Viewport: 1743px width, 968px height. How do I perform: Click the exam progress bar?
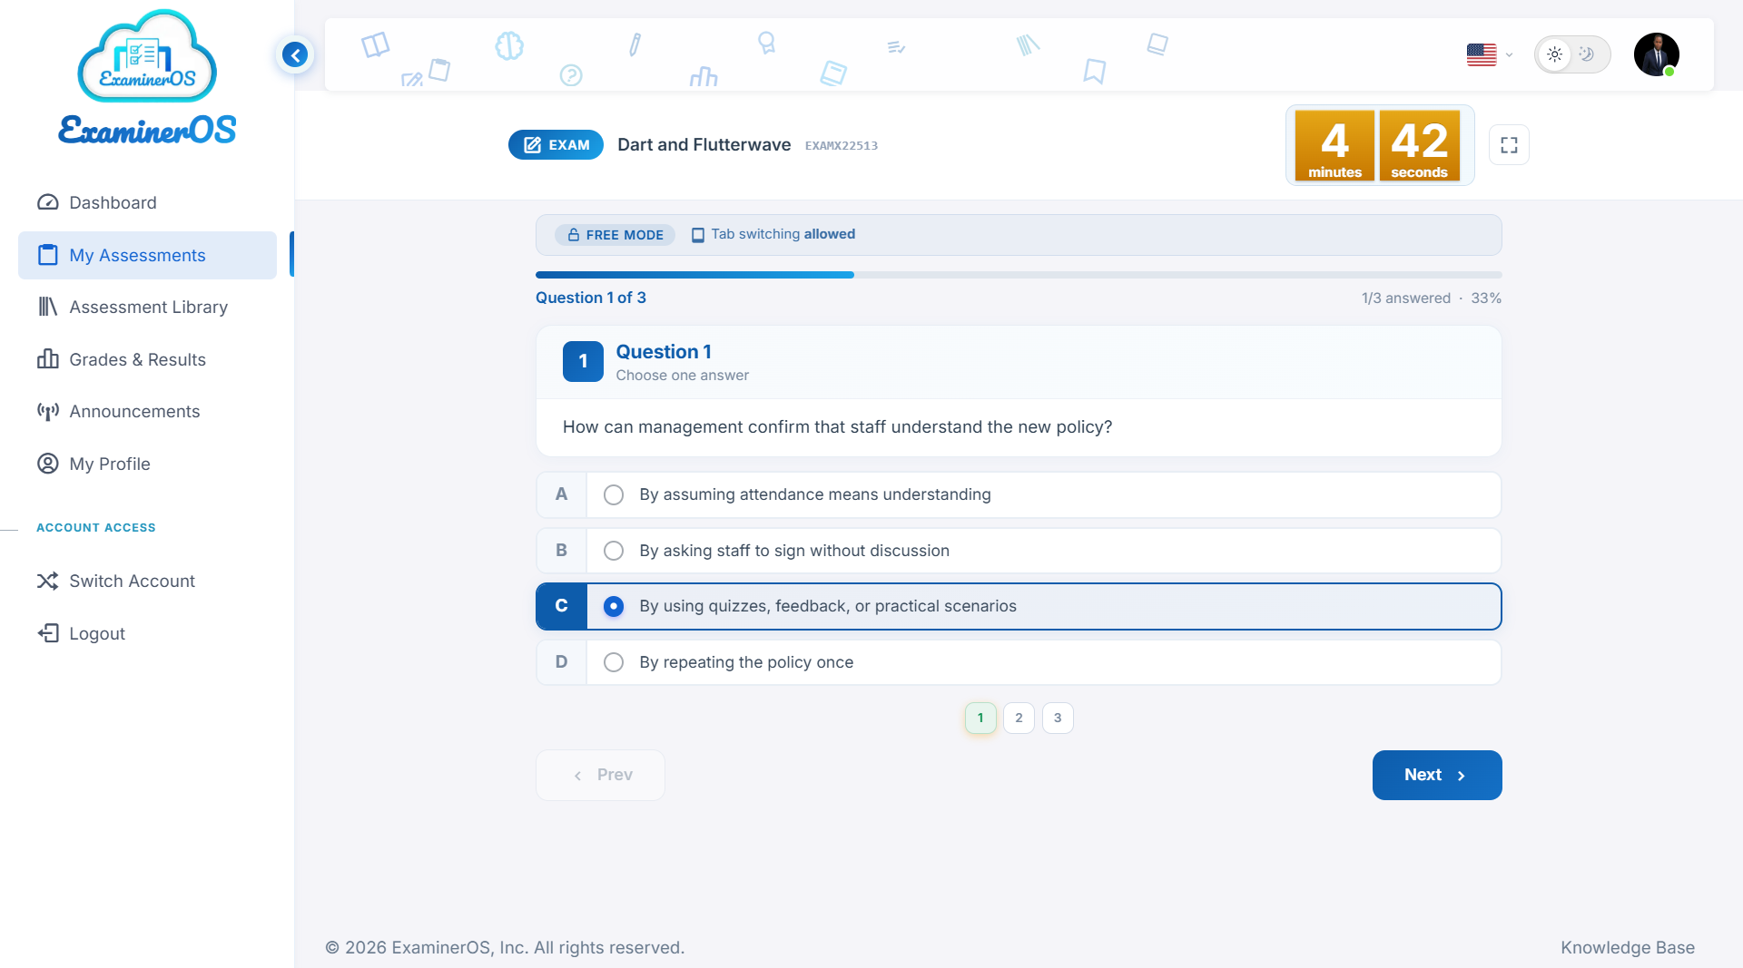(x=1019, y=275)
